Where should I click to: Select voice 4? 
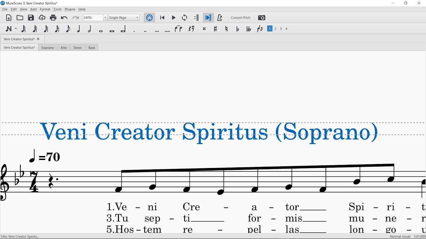coord(287,29)
